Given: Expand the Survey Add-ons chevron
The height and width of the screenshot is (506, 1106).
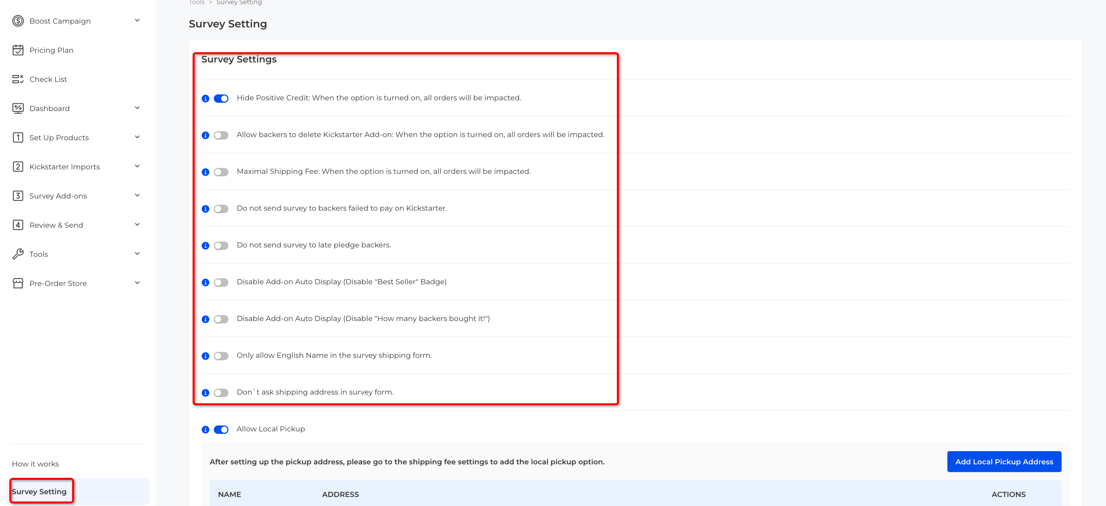Looking at the screenshot, I should [x=137, y=195].
